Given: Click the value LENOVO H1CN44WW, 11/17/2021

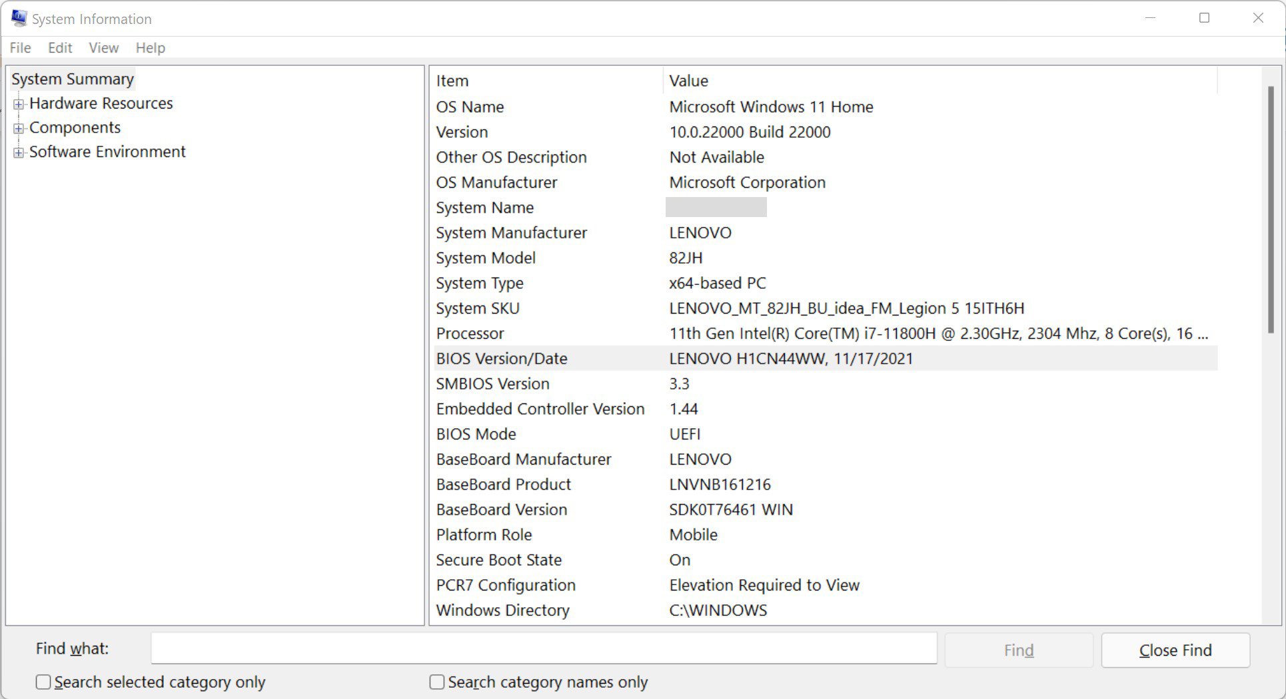Looking at the screenshot, I should tap(791, 359).
